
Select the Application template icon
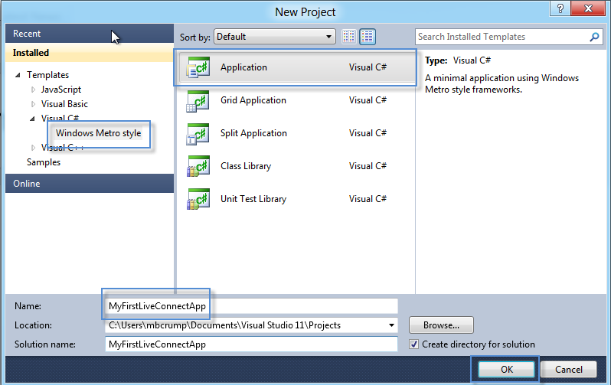[x=198, y=67]
